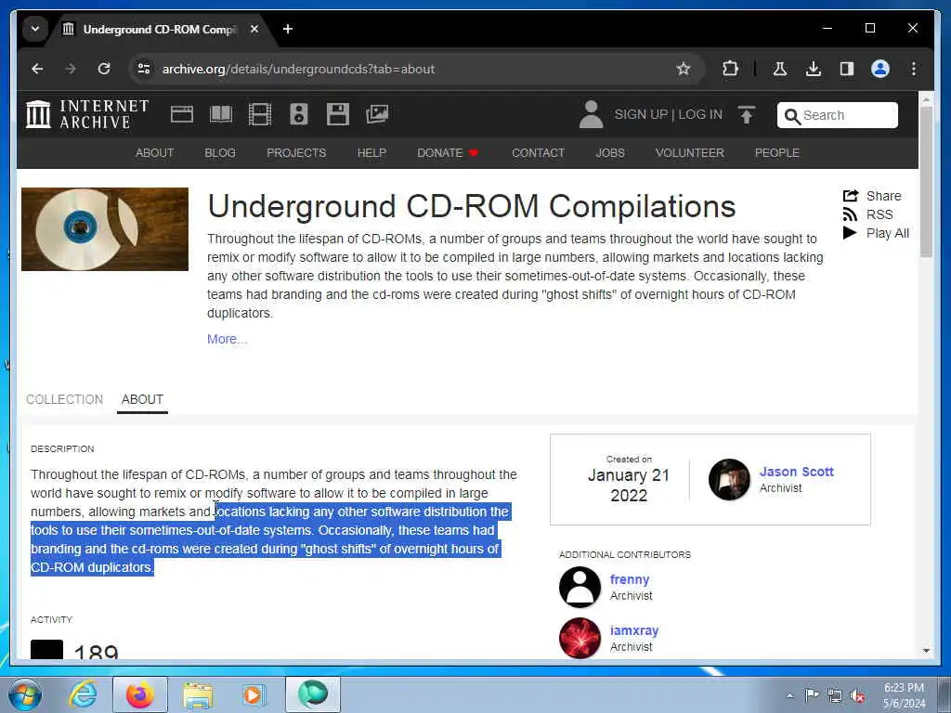Open Jason Scott's profile link

pyautogui.click(x=796, y=472)
